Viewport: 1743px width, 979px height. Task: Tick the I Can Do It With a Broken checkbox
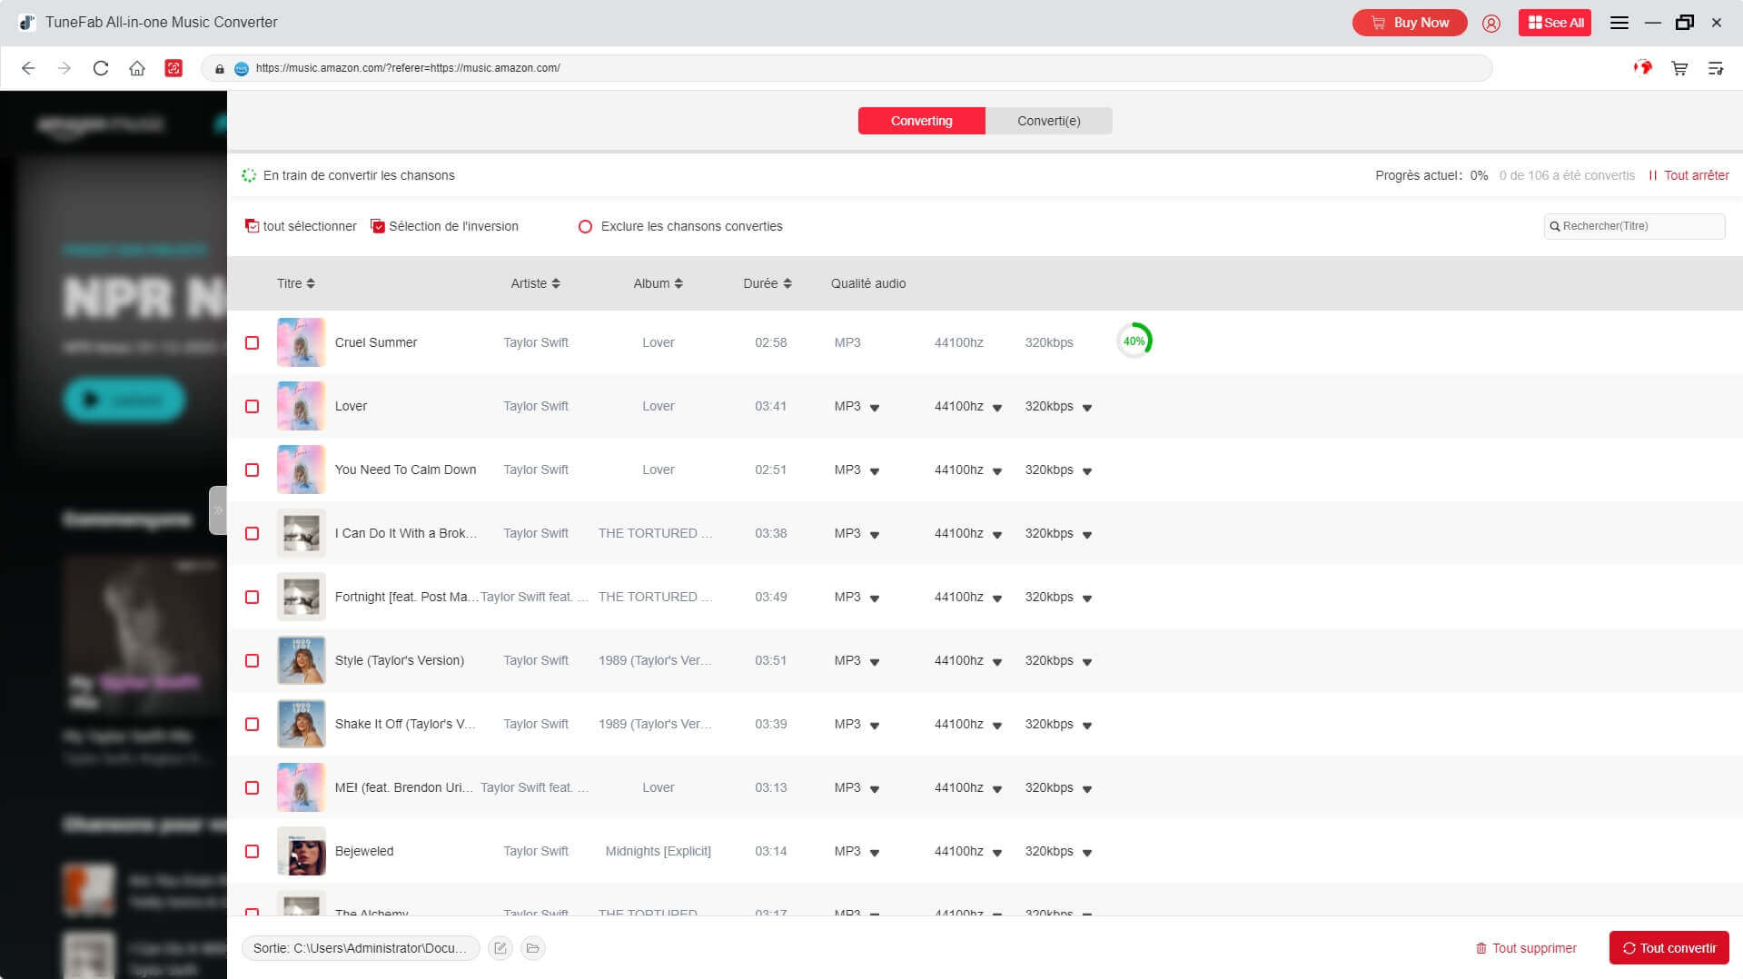point(253,533)
